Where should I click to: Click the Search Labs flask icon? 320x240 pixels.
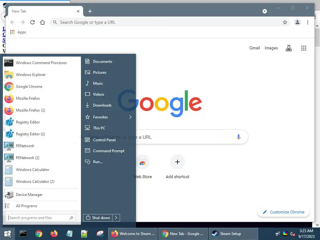point(288,48)
